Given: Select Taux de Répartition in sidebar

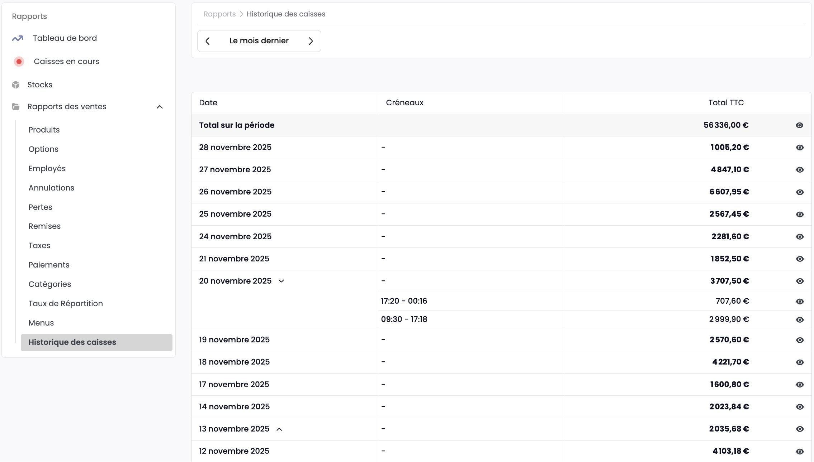Looking at the screenshot, I should click(x=66, y=304).
